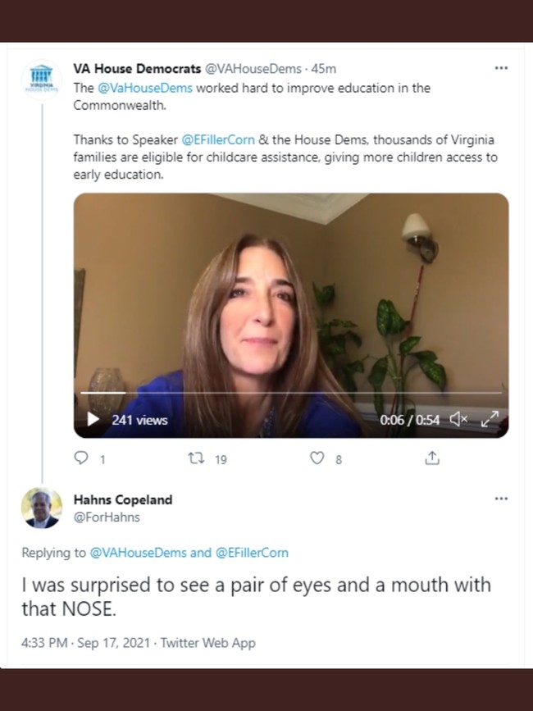Open the Hahns Copeland display name

[x=123, y=499]
